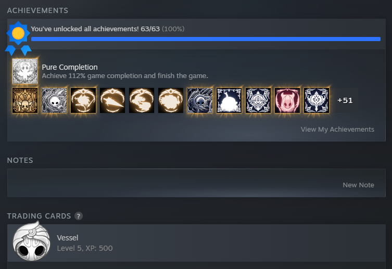Click the silver swirling mask achievement icon

(54, 100)
